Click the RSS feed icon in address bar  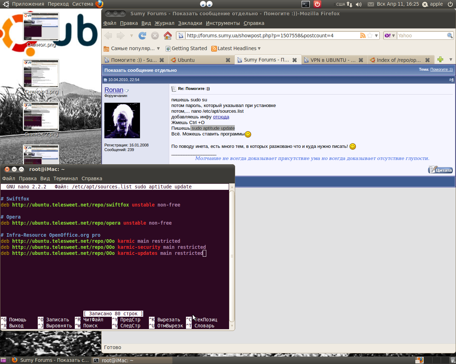coord(363,36)
